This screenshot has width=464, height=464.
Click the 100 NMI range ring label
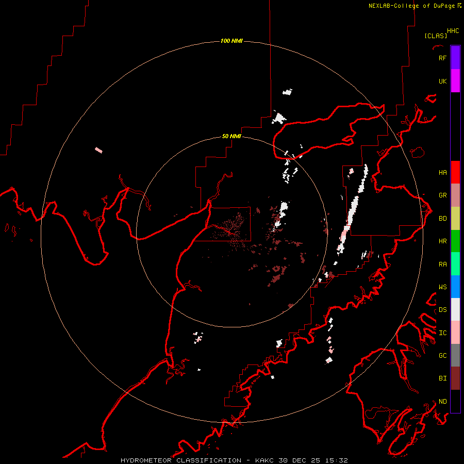coord(231,41)
